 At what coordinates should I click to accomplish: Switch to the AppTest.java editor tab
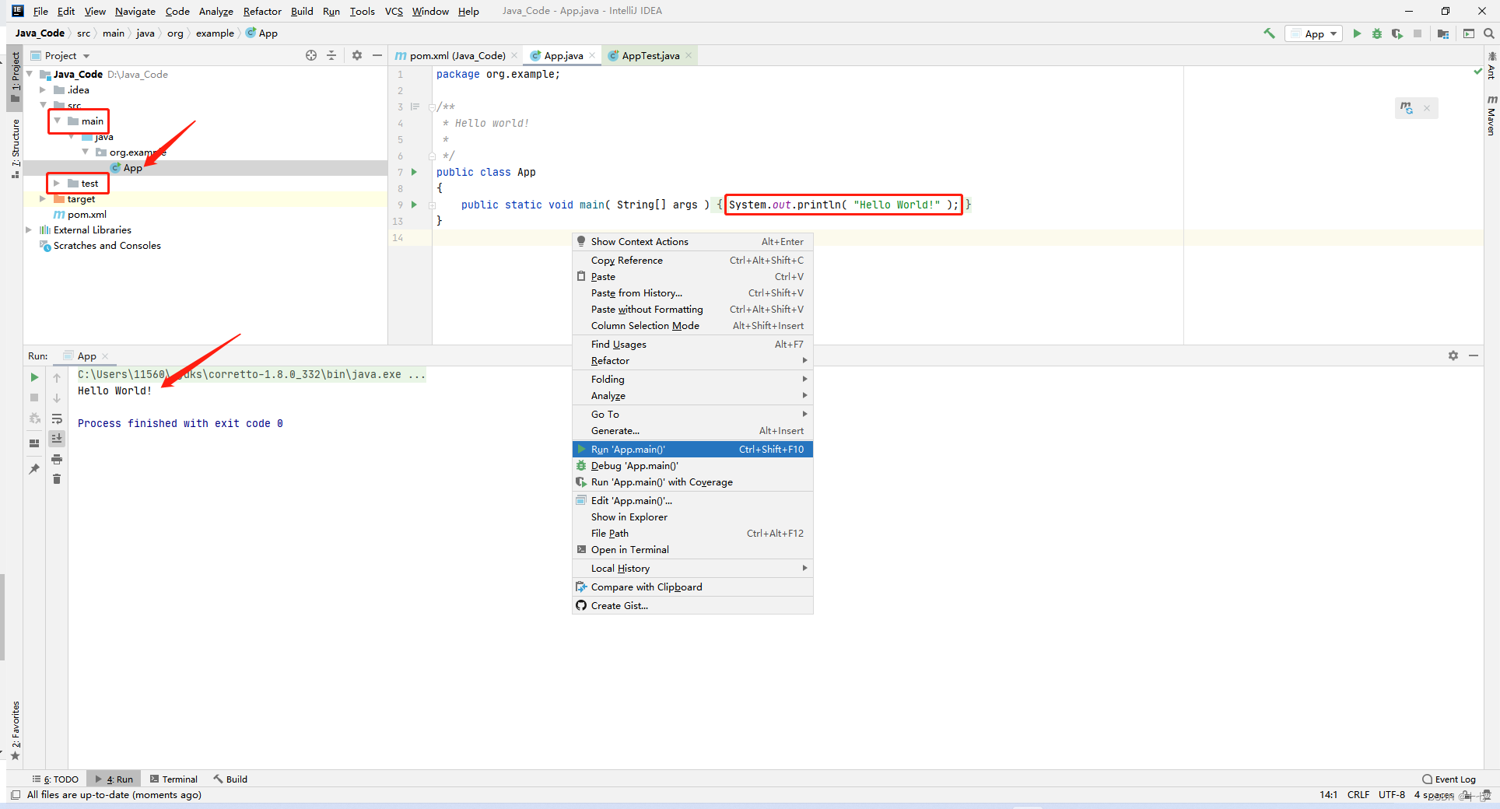tap(650, 56)
